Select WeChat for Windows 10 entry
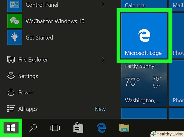Image resolution: width=184 pixels, height=137 pixels. (x=55, y=21)
